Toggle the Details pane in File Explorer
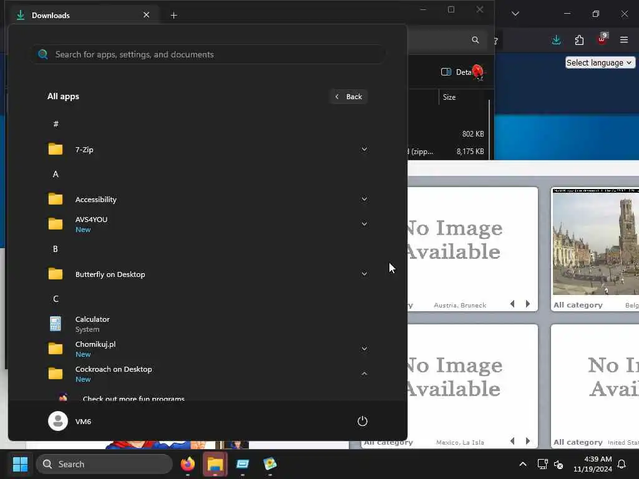Image resolution: width=639 pixels, height=479 pixels. point(456,72)
